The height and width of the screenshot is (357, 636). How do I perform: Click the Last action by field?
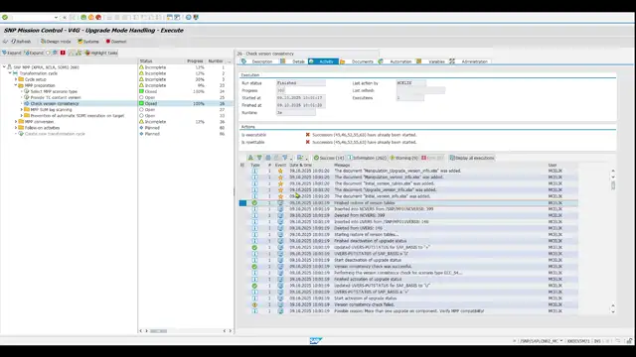click(x=410, y=83)
